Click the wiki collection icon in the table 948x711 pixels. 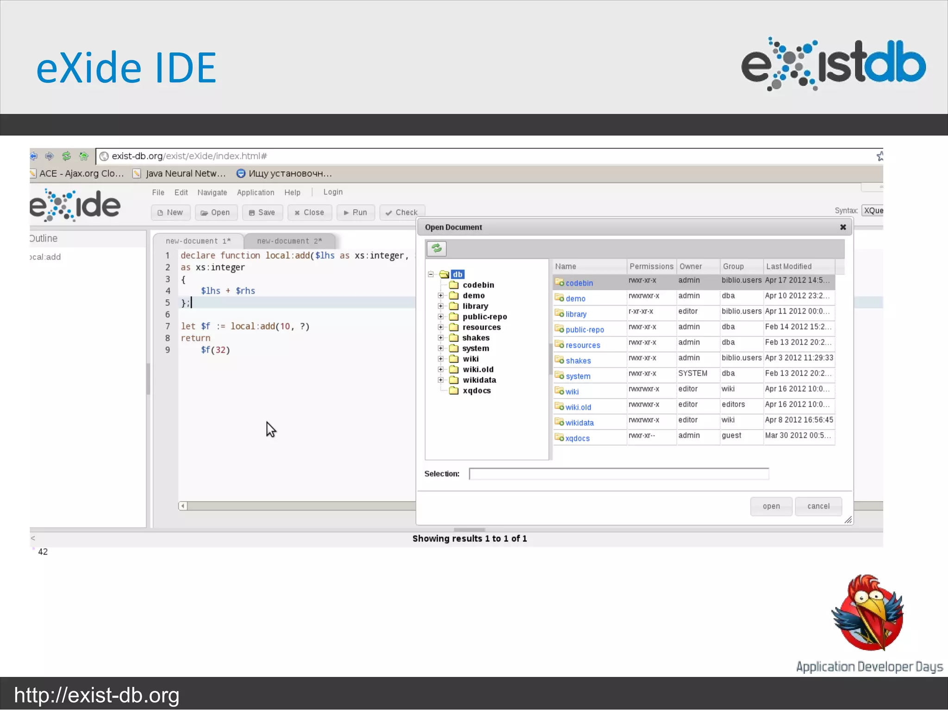[x=559, y=391]
